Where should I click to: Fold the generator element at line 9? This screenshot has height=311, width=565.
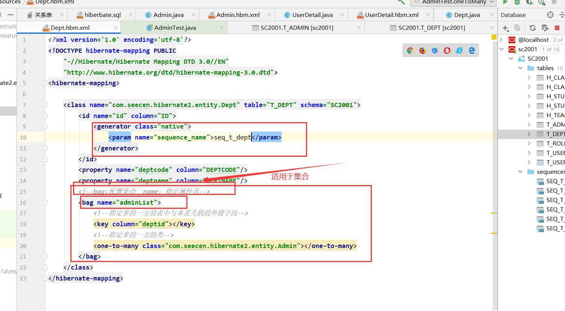point(45,127)
